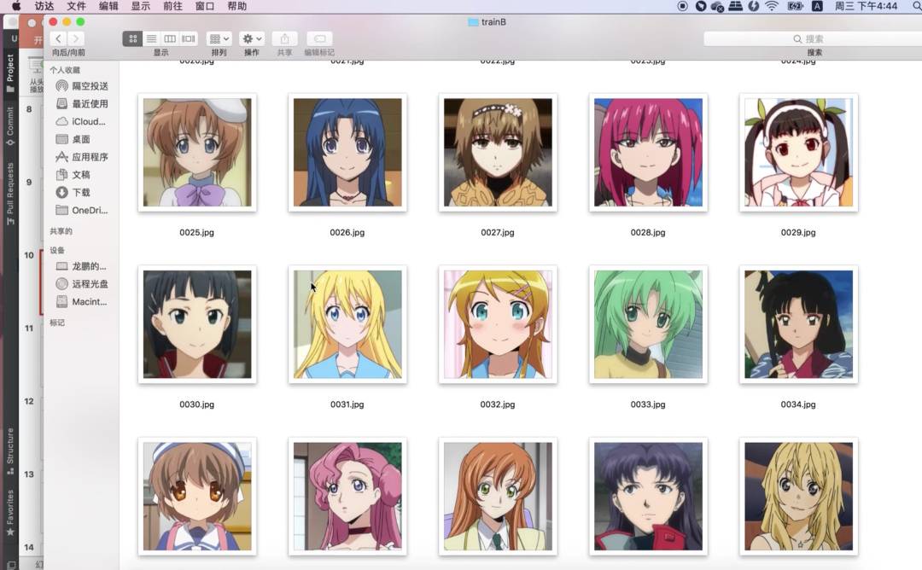Open the View (显示) menu
Screen dimensions: 922x570
click(141, 6)
